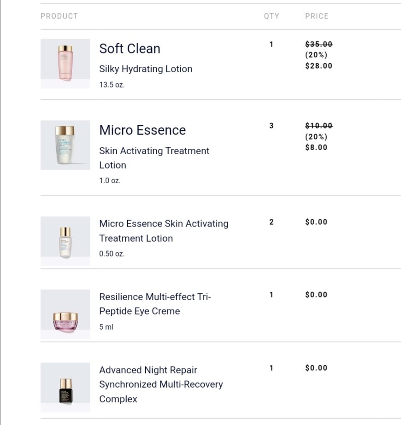This screenshot has width=401, height=425.
Task: Select the Micro Essence quantity value 3
Action: pyautogui.click(x=271, y=126)
